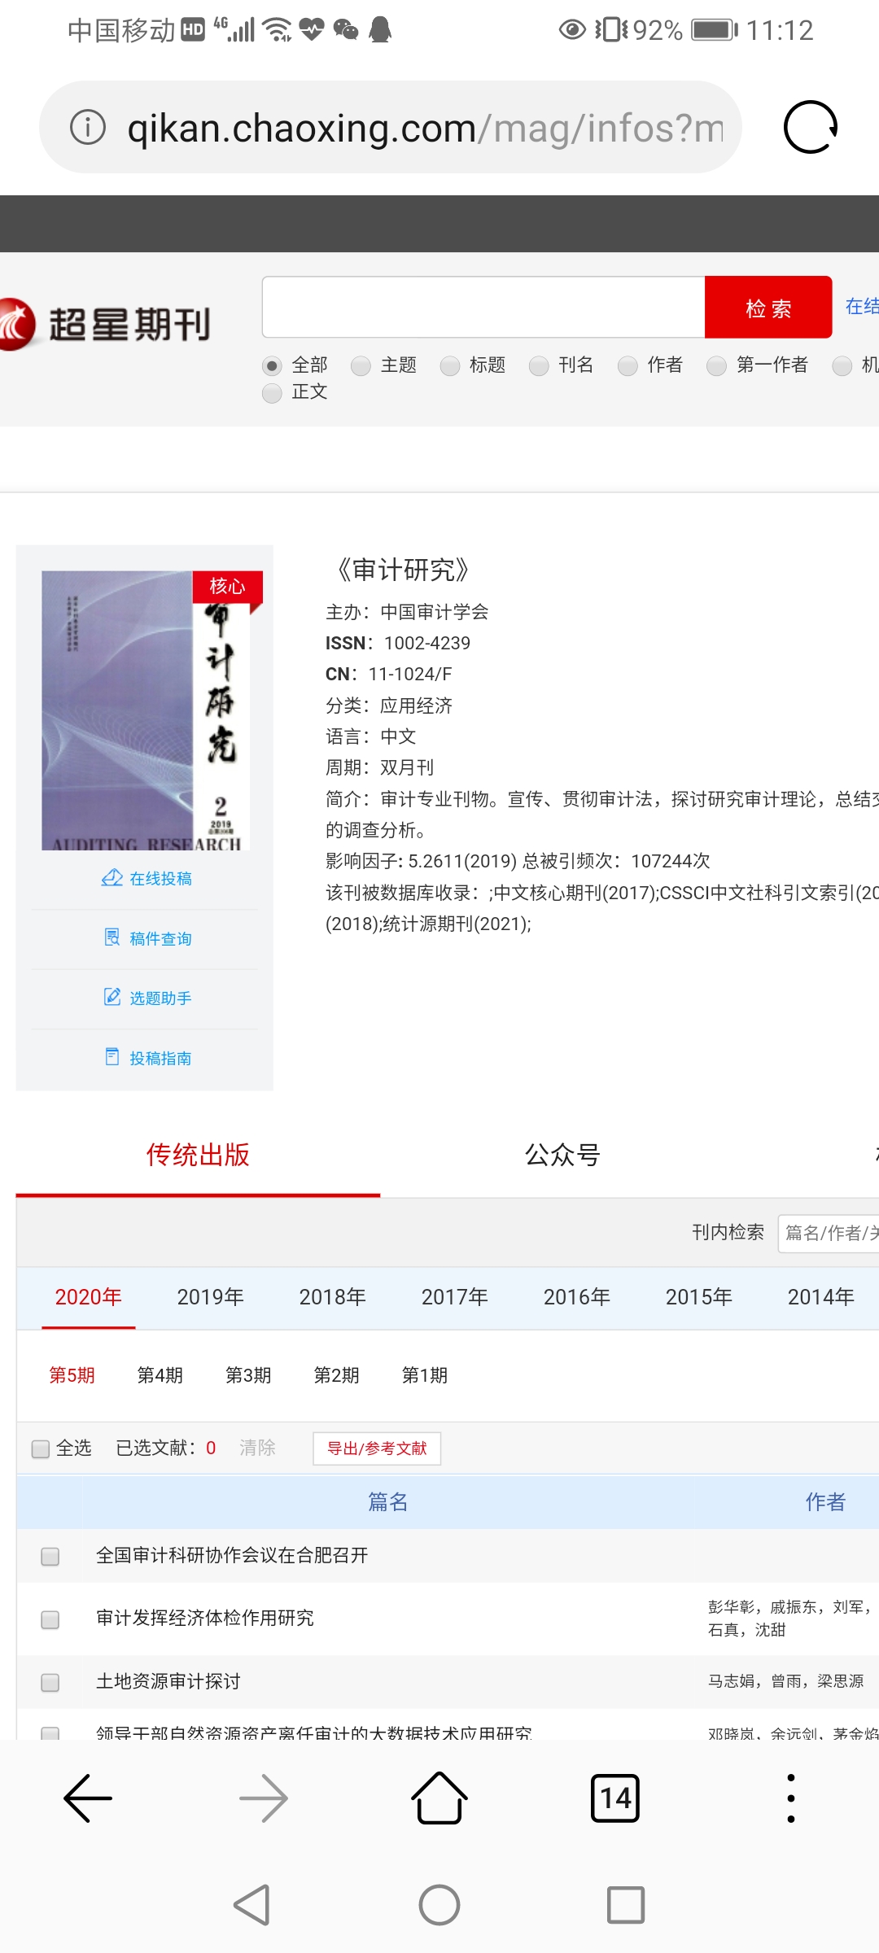Open article 全国审计科研协作会议在合肥召开
This screenshot has width=879, height=1953.
[232, 1555]
